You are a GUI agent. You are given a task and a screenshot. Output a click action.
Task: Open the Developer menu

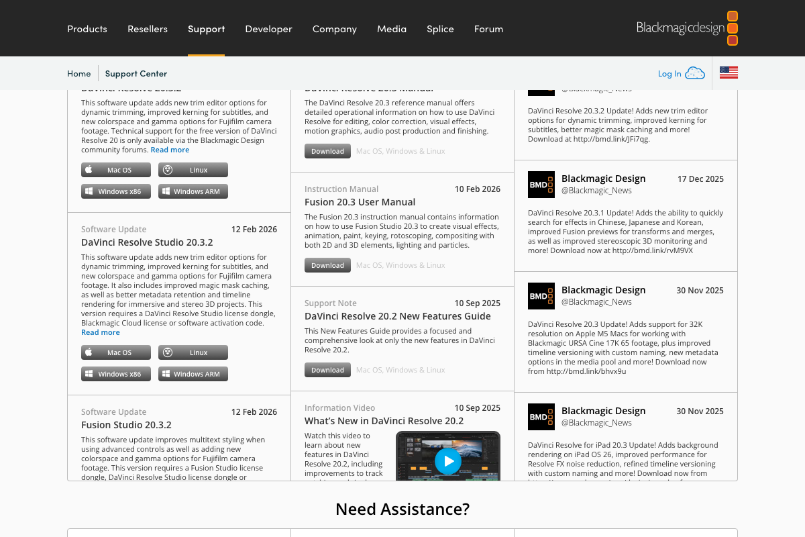click(x=268, y=29)
